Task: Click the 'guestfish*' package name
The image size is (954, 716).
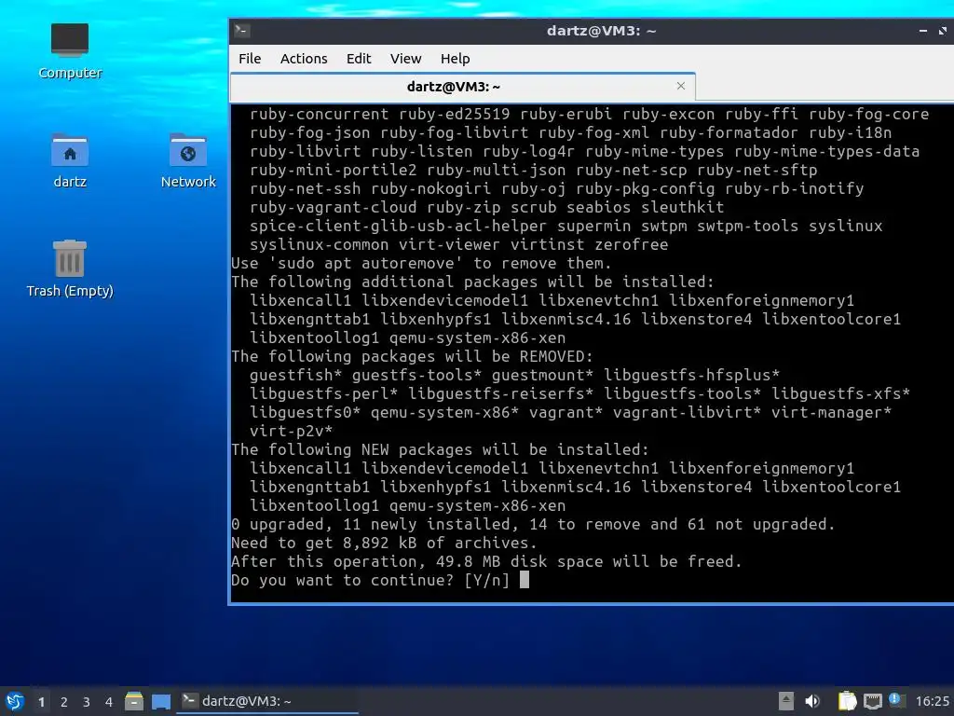Action: point(295,375)
